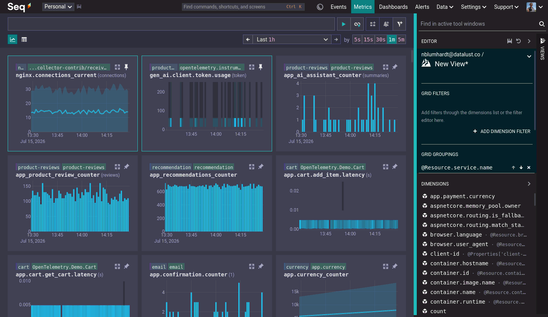548x317 pixels.
Task: Open the Settings menu
Action: click(x=474, y=7)
